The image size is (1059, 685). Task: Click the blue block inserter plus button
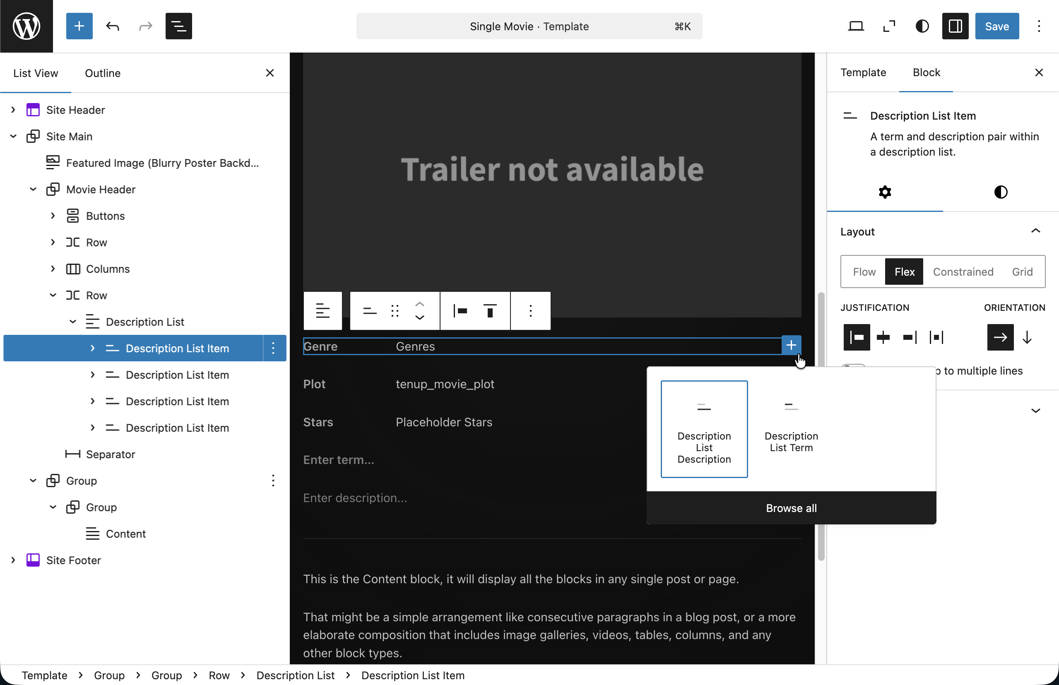pyautogui.click(x=79, y=26)
